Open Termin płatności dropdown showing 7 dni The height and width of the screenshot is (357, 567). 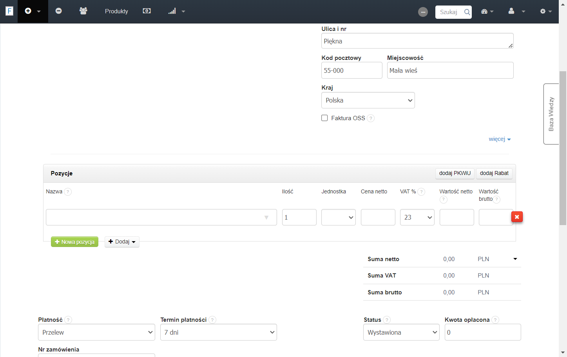click(x=219, y=332)
